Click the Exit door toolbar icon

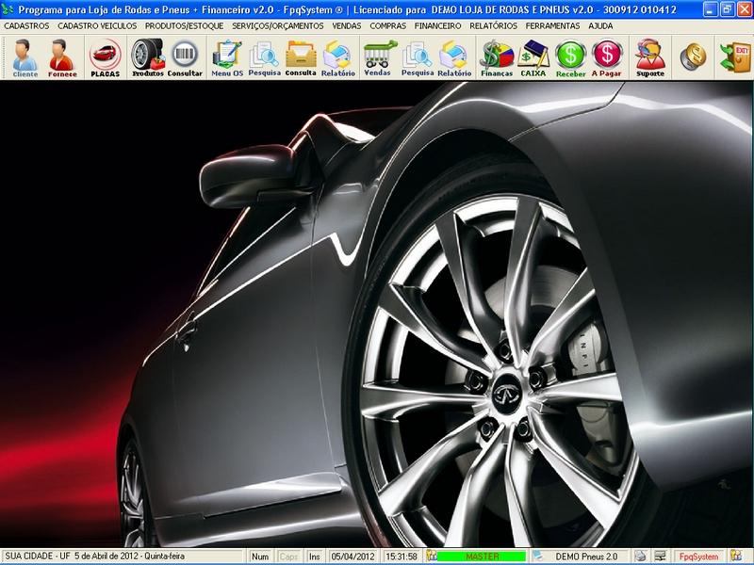[731, 56]
